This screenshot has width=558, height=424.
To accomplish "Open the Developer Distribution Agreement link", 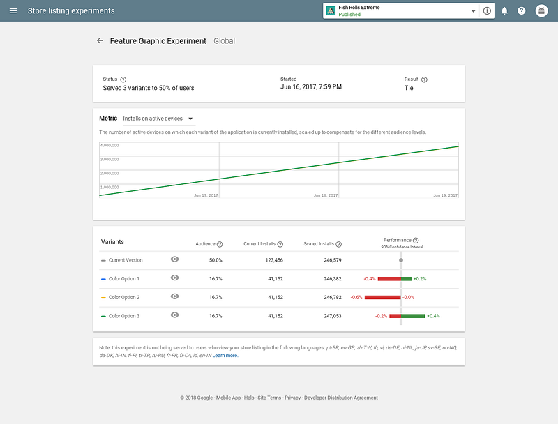I will coord(341,397).
